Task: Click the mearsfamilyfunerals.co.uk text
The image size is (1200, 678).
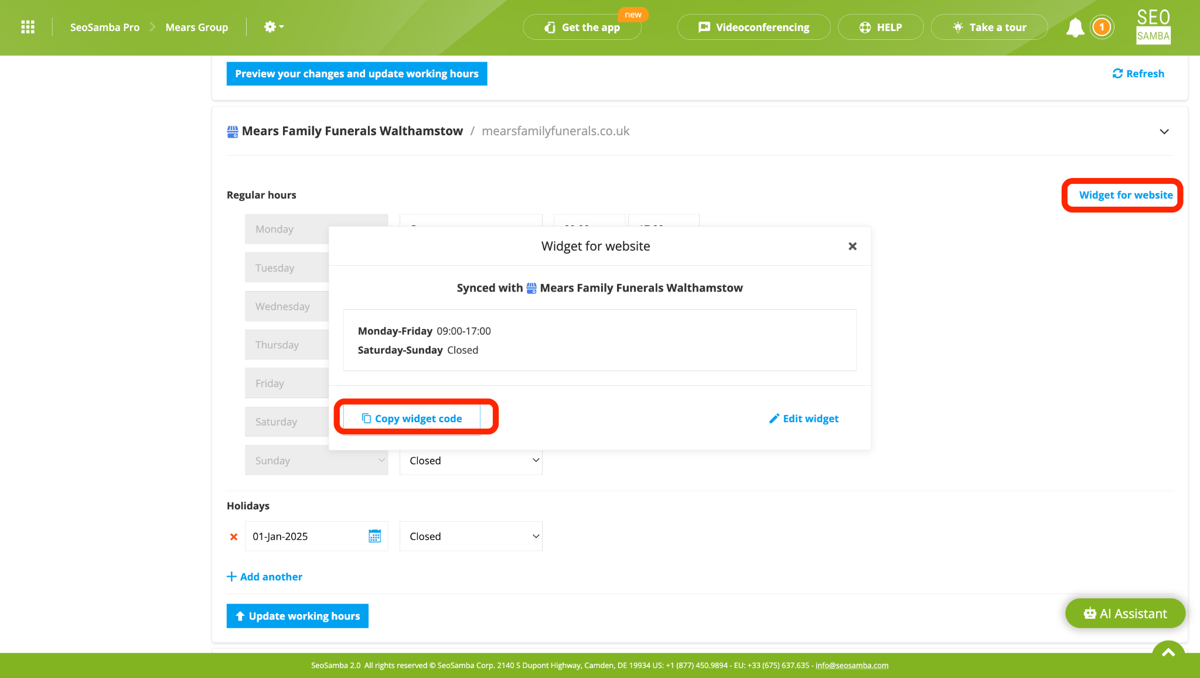Action: click(x=555, y=131)
